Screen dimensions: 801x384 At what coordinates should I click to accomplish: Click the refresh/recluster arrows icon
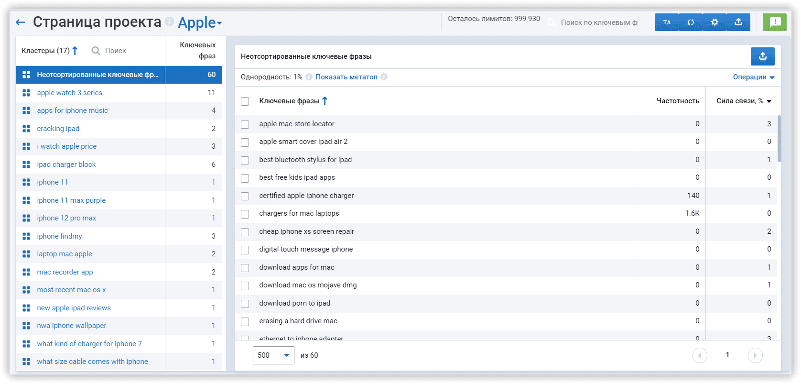(x=691, y=22)
